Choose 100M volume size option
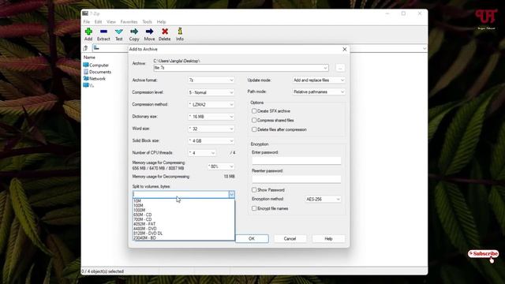Viewport: 505px width, 284px height. click(x=184, y=205)
